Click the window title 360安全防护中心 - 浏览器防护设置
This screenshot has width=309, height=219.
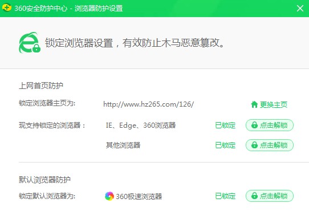(x=68, y=9)
